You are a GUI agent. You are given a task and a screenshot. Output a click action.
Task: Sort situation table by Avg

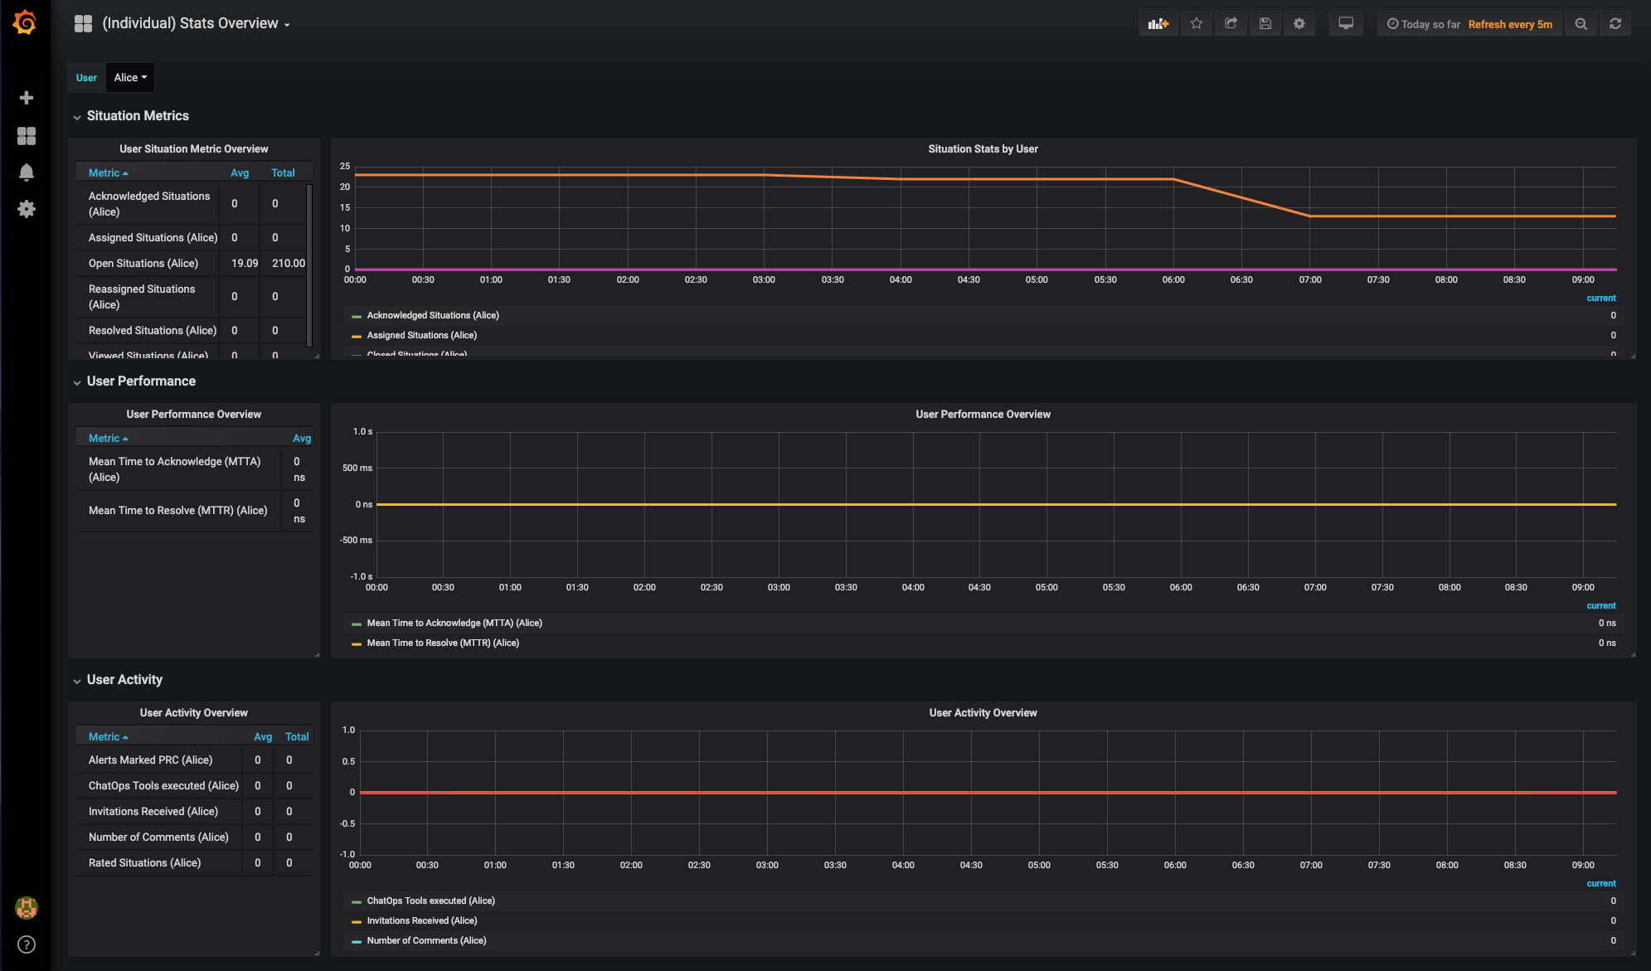pyautogui.click(x=240, y=172)
